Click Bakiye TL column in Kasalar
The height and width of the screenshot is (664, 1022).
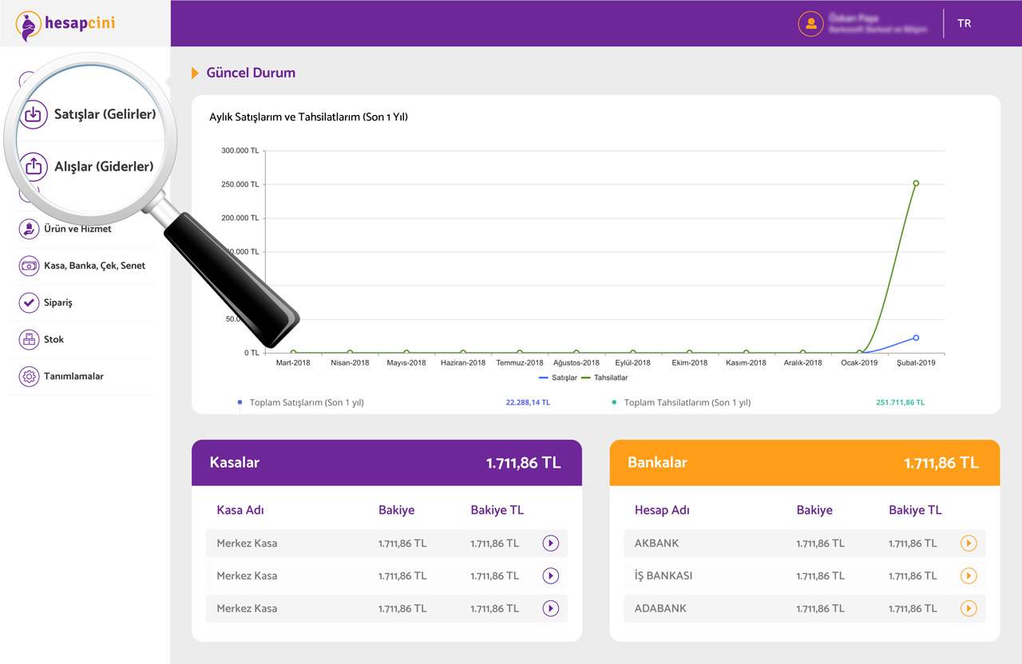[x=497, y=510]
